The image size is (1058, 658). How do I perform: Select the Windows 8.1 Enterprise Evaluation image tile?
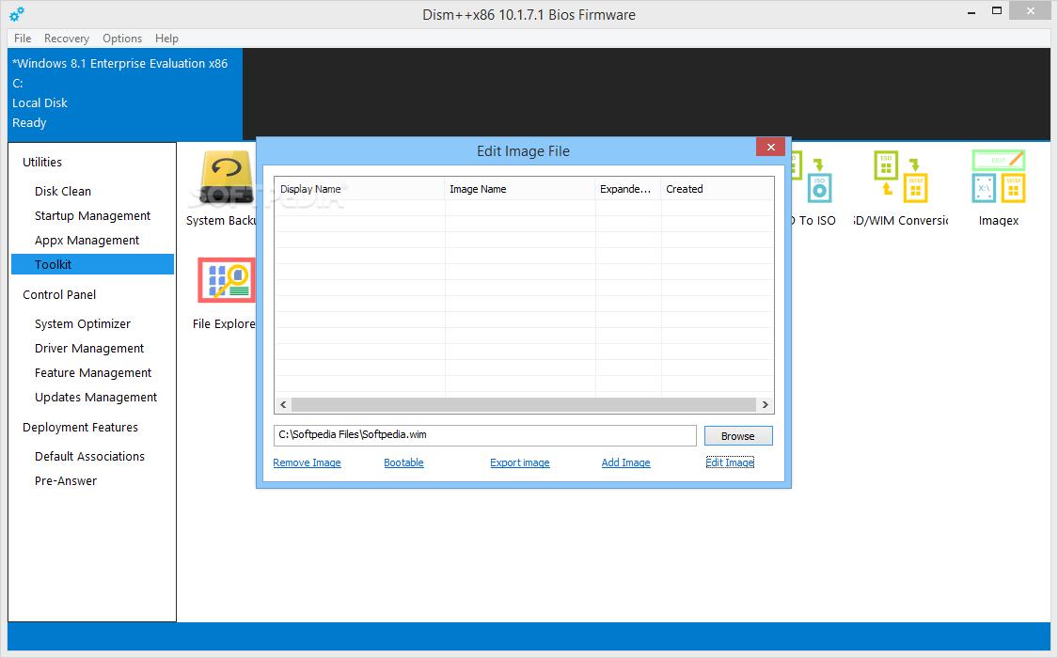(125, 94)
